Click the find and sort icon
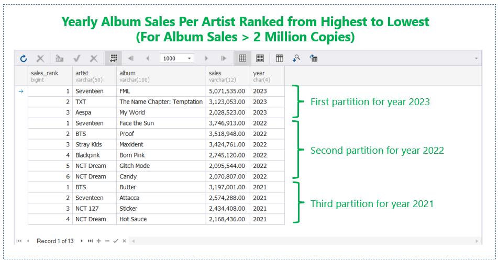498x262 pixels. click(x=296, y=59)
